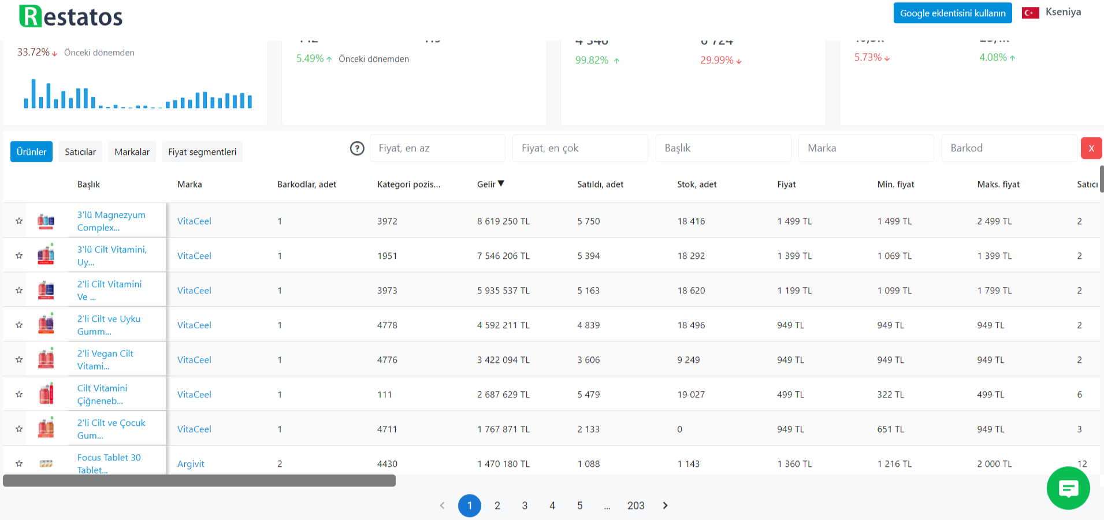Star the 2'li Vegan Cilt Vitamini product
1104x520 pixels.
[x=19, y=360]
